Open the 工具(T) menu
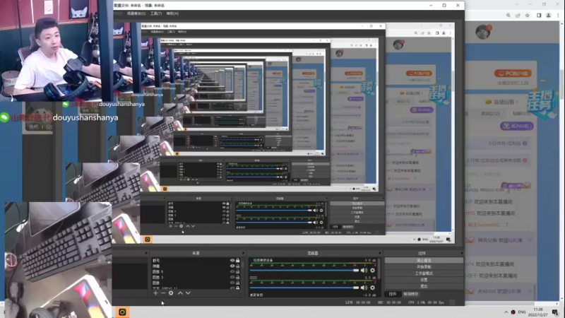 click(x=156, y=13)
